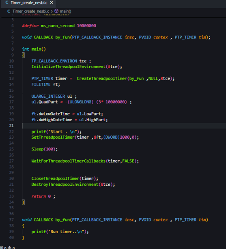The image size is (226, 249).
Task: Click printf("Run timer..\n") statement
Action: 60,232
